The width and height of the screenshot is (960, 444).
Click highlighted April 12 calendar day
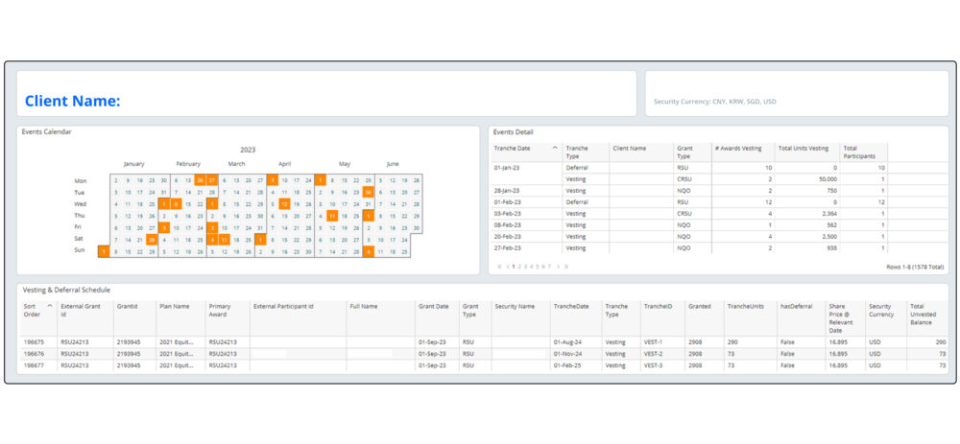(284, 203)
